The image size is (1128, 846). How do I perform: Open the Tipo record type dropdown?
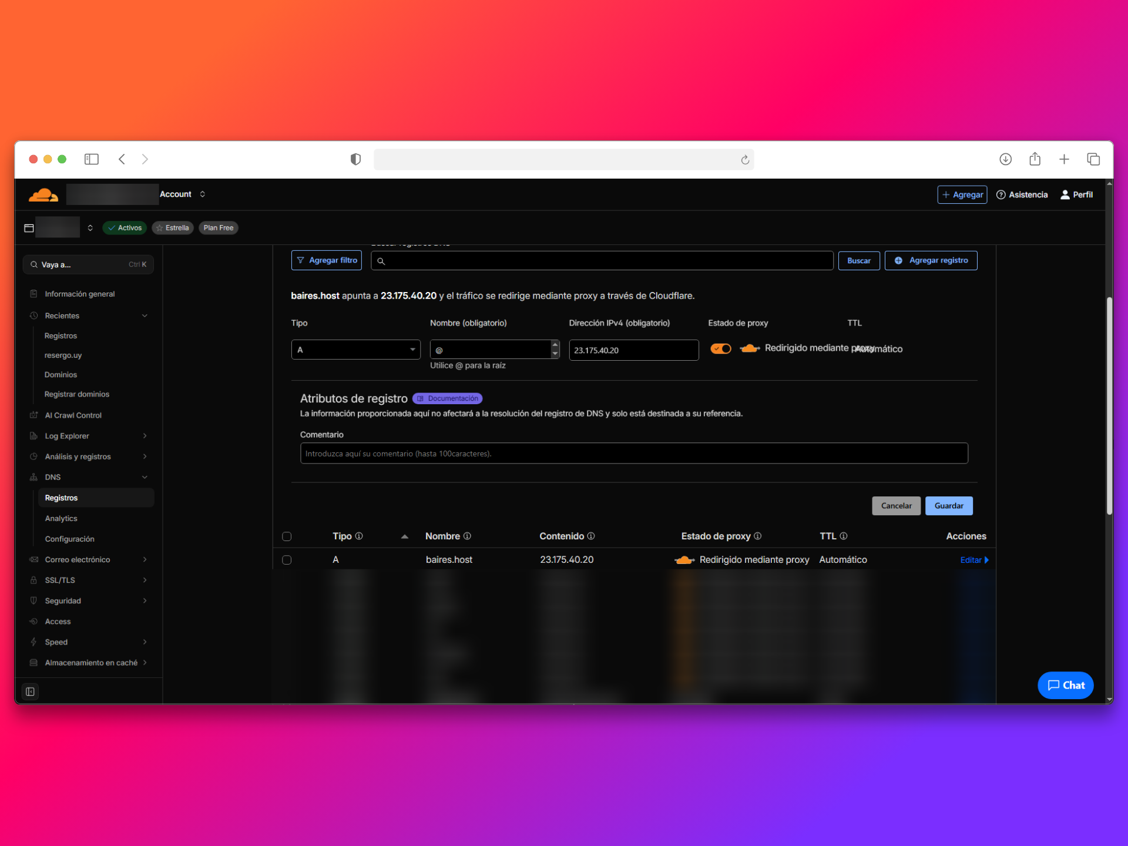click(x=355, y=350)
